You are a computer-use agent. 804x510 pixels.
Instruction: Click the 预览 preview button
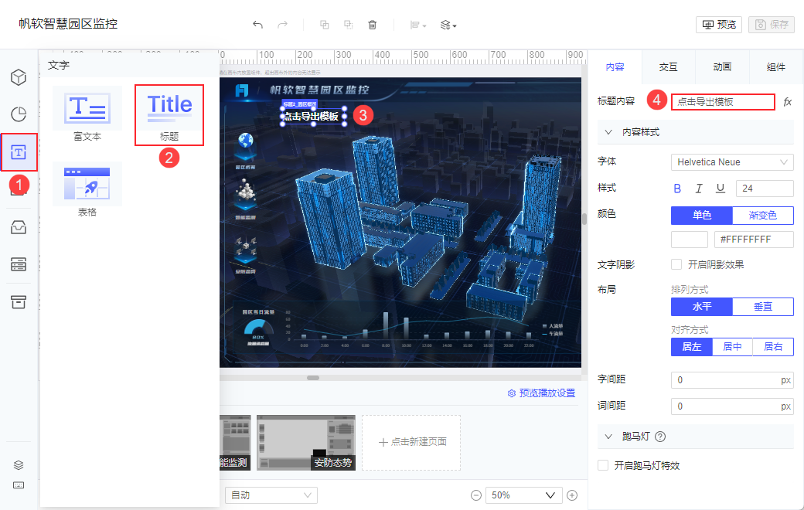(x=719, y=25)
